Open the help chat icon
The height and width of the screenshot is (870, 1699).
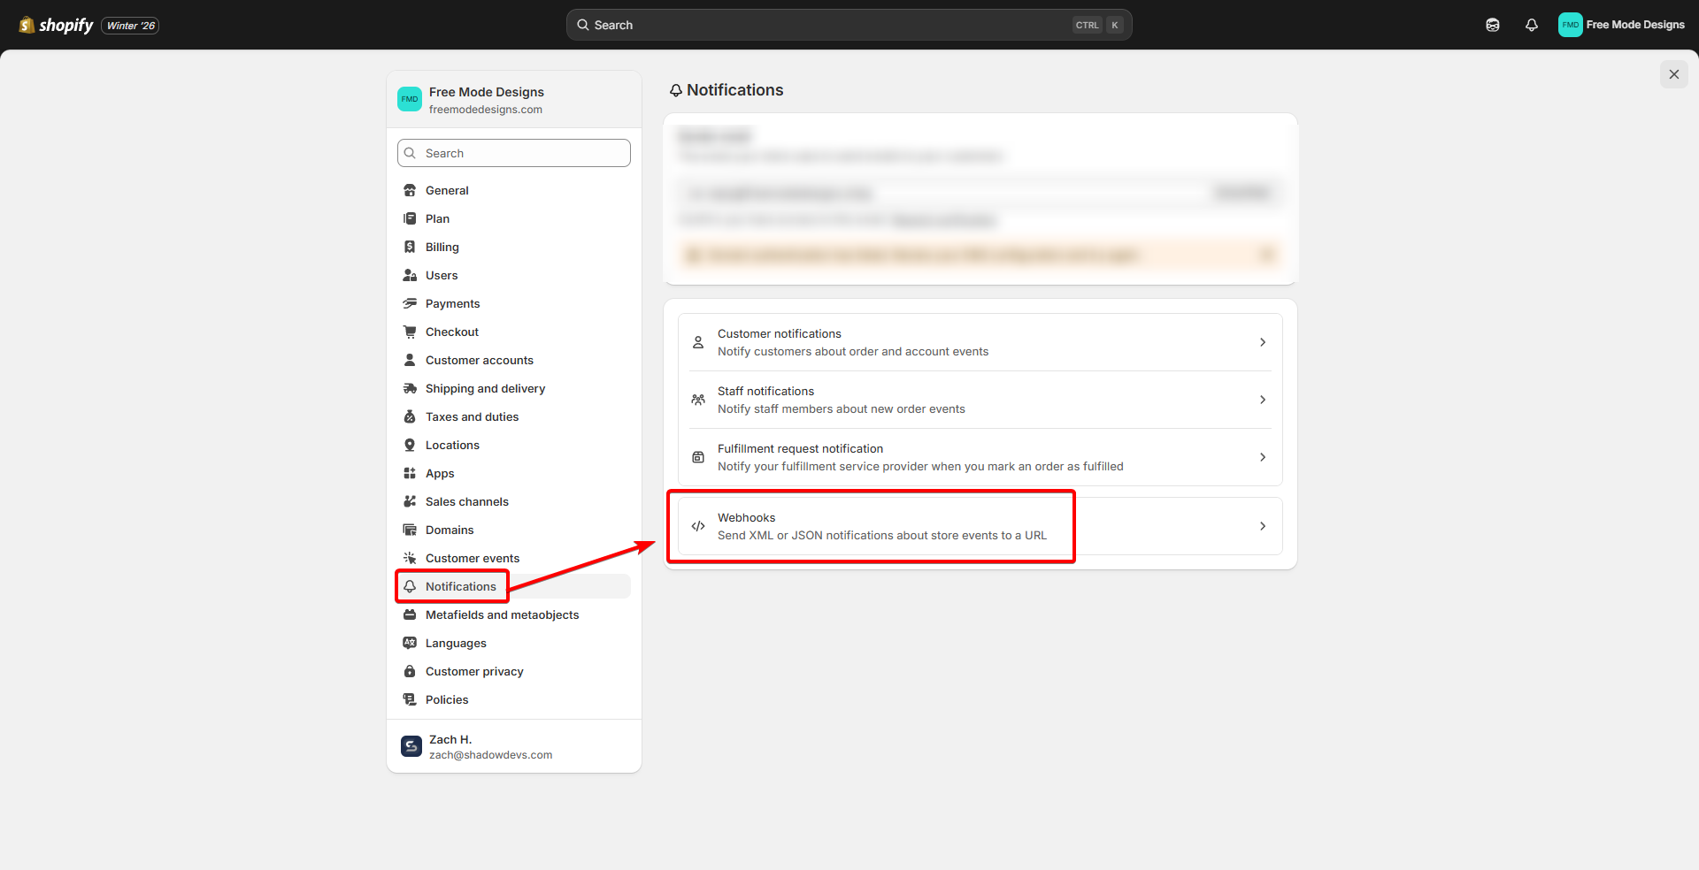click(x=1493, y=25)
